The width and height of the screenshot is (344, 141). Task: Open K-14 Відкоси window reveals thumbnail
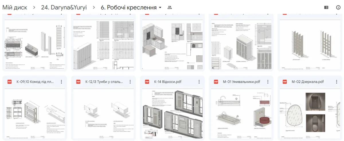click(172, 114)
